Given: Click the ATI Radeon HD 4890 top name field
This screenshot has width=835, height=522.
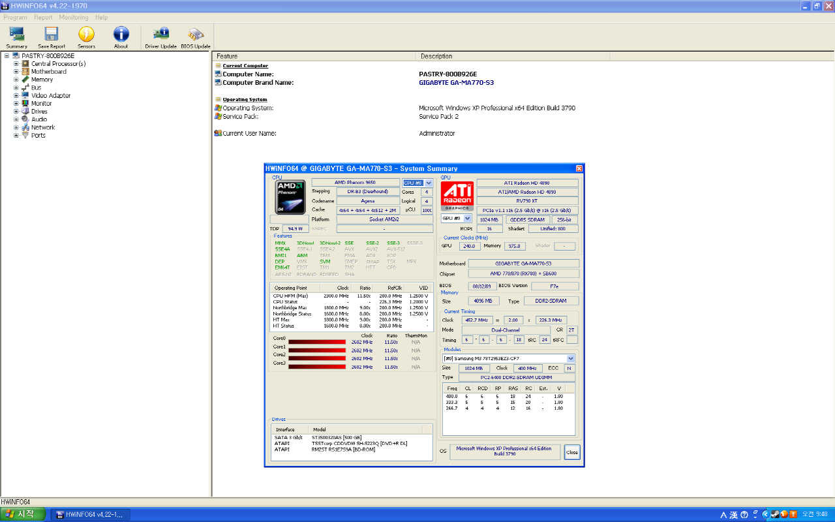Looking at the screenshot, I should pos(527,183).
